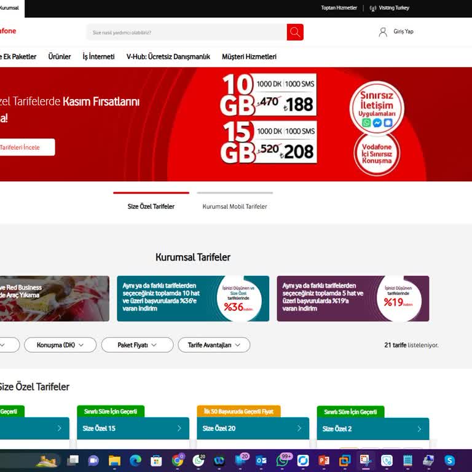The height and width of the screenshot is (472, 472).
Task: Open Outlook from the taskbar
Action: tap(261, 460)
